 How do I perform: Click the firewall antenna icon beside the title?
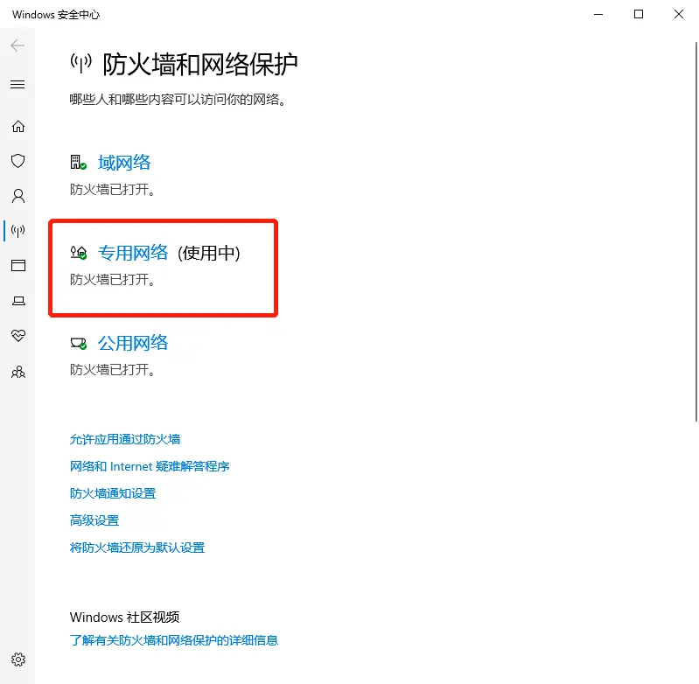(x=81, y=64)
